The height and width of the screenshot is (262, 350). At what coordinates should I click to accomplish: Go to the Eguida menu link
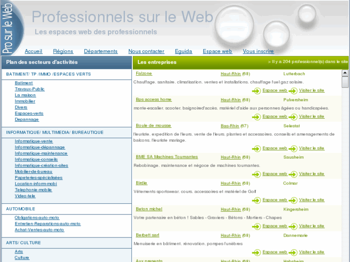183,51
